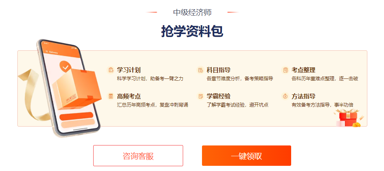Click the orange checkmark circle on phone
This screenshot has height=171, width=384.
pyautogui.click(x=65, y=67)
